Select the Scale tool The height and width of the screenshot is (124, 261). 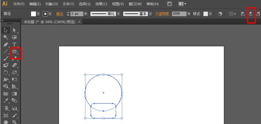pyautogui.click(x=14, y=73)
